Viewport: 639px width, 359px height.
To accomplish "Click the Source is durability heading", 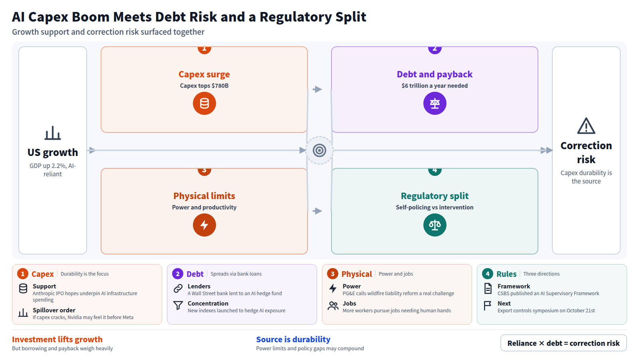I will (x=293, y=339).
